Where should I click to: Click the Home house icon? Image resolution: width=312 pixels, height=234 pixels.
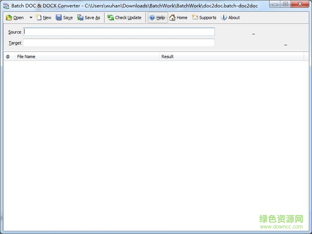tap(173, 18)
